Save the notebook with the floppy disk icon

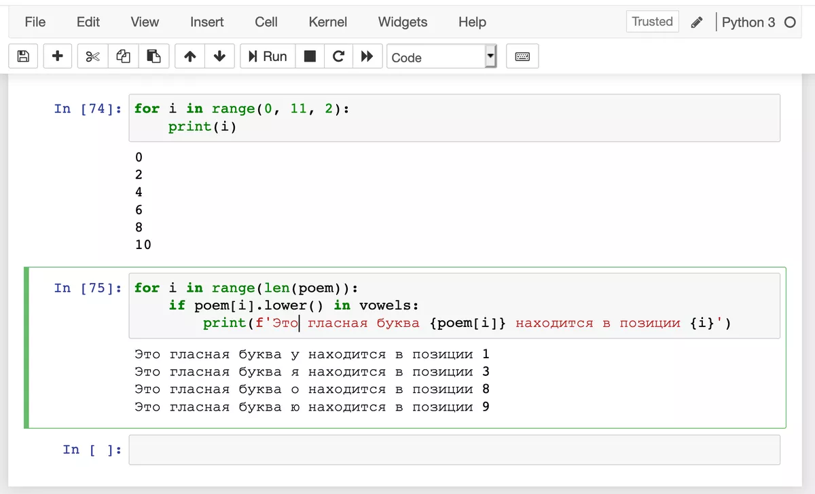[x=23, y=56]
